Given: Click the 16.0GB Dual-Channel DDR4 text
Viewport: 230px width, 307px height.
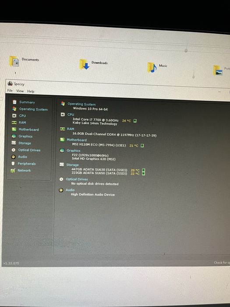Looking at the screenshot, I should pyautogui.click(x=114, y=134).
